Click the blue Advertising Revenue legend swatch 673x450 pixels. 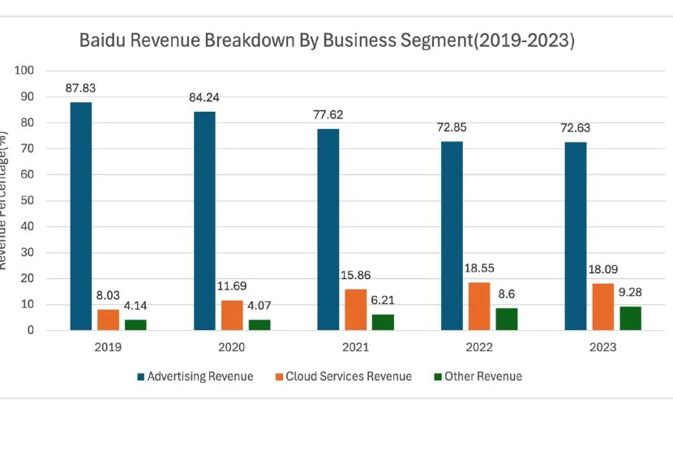pos(141,377)
